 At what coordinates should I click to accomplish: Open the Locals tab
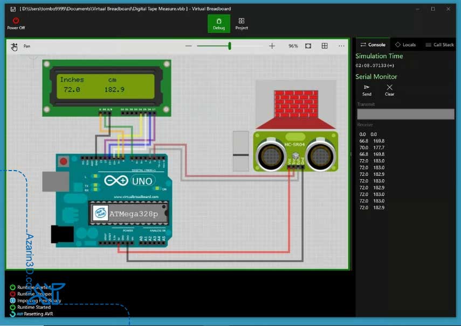pyautogui.click(x=405, y=45)
